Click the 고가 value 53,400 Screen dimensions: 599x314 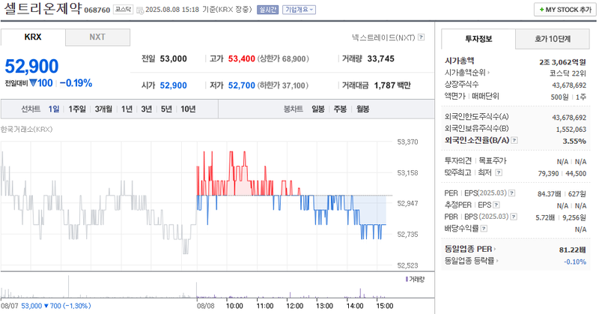point(241,59)
